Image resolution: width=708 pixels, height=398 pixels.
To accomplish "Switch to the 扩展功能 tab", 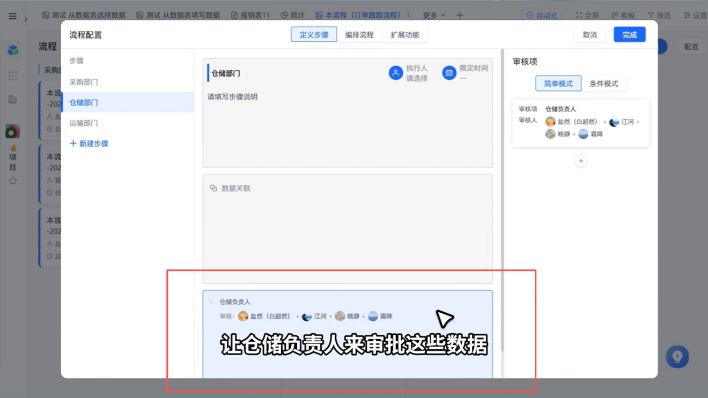I will tap(405, 35).
